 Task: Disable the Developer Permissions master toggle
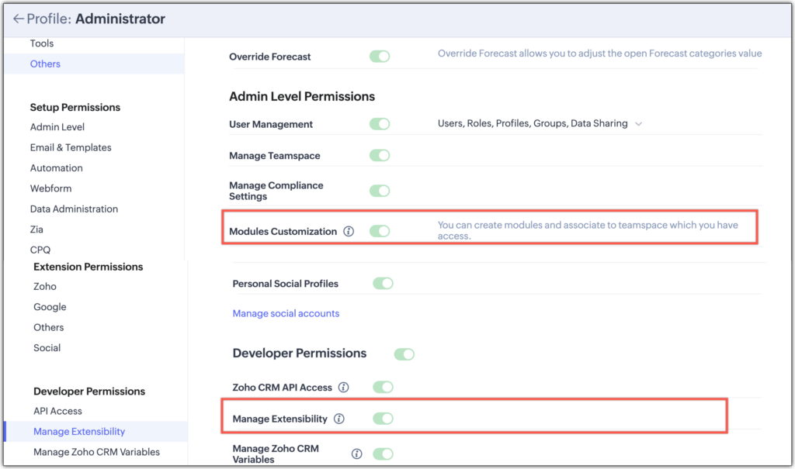click(404, 353)
